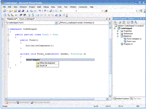Click the Redo arrow icon
146x110 pixels.
coord(45,11)
